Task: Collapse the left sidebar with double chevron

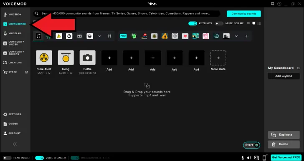Action: (15, 144)
